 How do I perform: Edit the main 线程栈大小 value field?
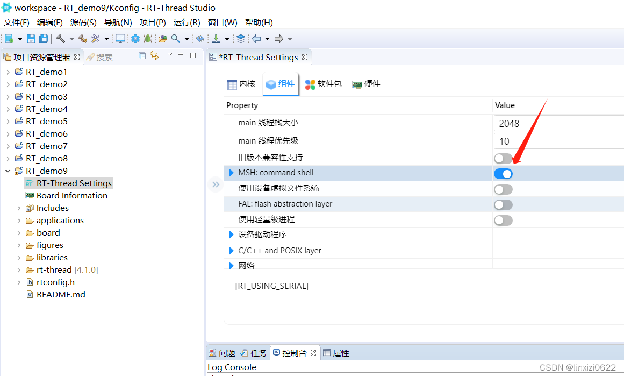[x=559, y=124]
